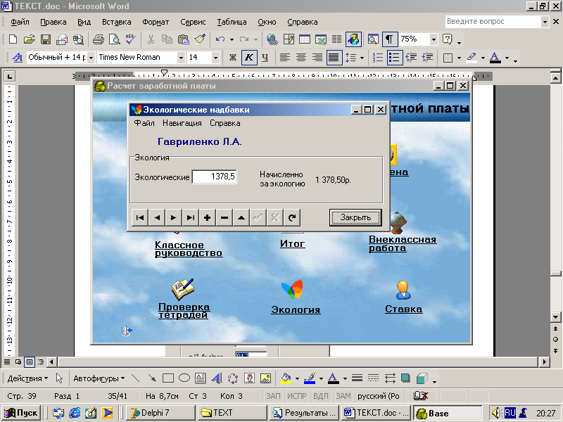This screenshot has height=422, width=563.
Task: Apply the drawing fill color bucket
Action: [286, 378]
